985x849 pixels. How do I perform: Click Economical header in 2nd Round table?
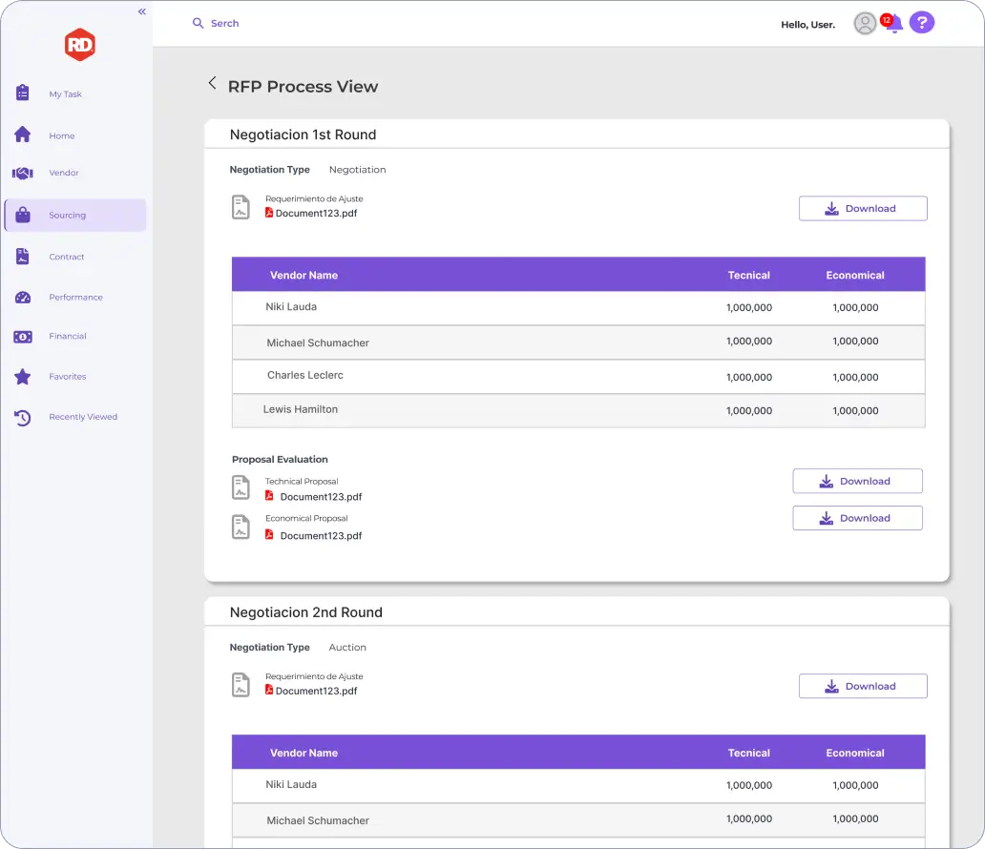[855, 753]
